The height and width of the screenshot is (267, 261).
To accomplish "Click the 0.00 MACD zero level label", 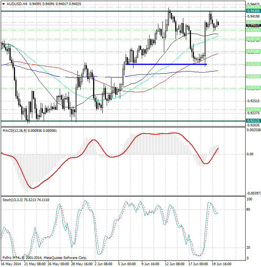I will 250,154.
